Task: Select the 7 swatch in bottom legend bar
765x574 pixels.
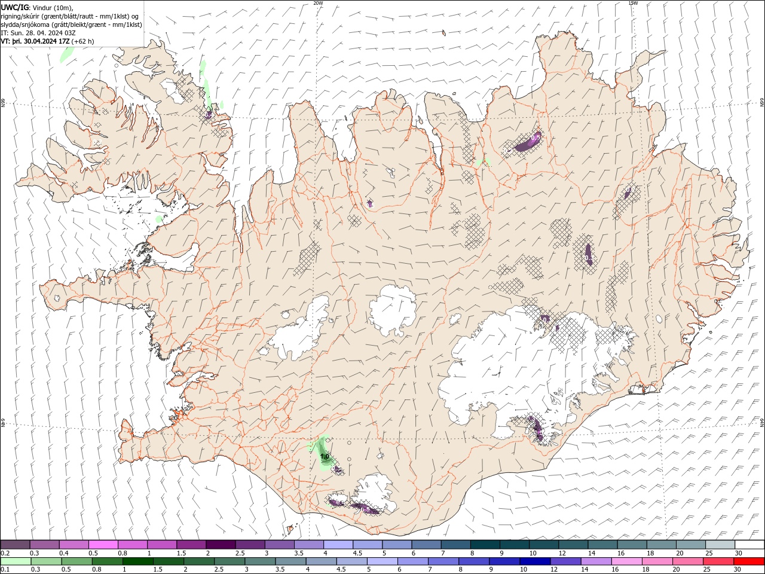Action: click(443, 561)
